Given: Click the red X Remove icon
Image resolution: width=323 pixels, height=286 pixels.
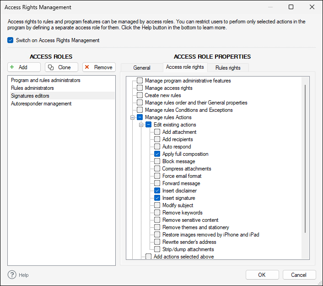Looking at the screenshot, I should click(87, 67).
